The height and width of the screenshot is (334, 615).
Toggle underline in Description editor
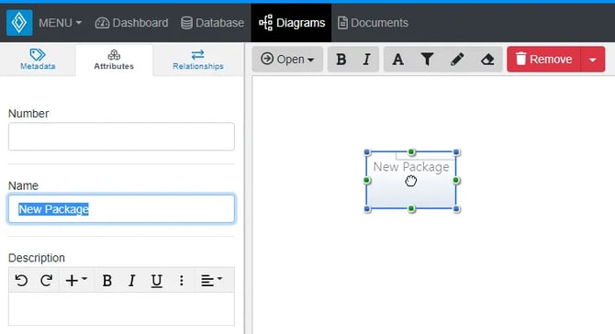[x=156, y=280]
